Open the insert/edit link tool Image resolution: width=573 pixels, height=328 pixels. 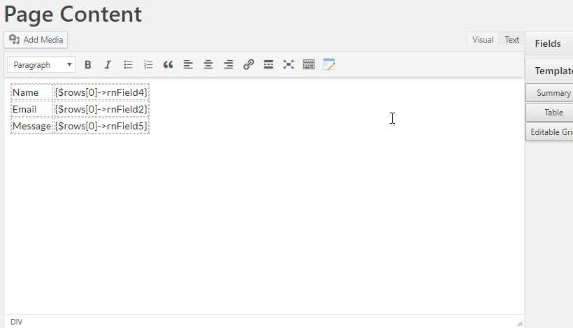pos(249,65)
